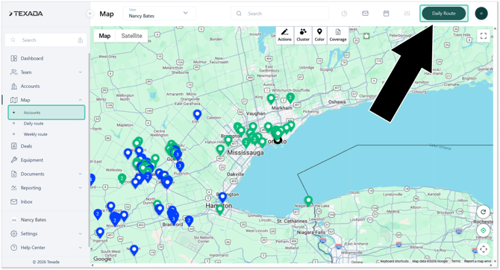
Task: Collapse the sidebar with arrow toggle
Action: (90, 13)
